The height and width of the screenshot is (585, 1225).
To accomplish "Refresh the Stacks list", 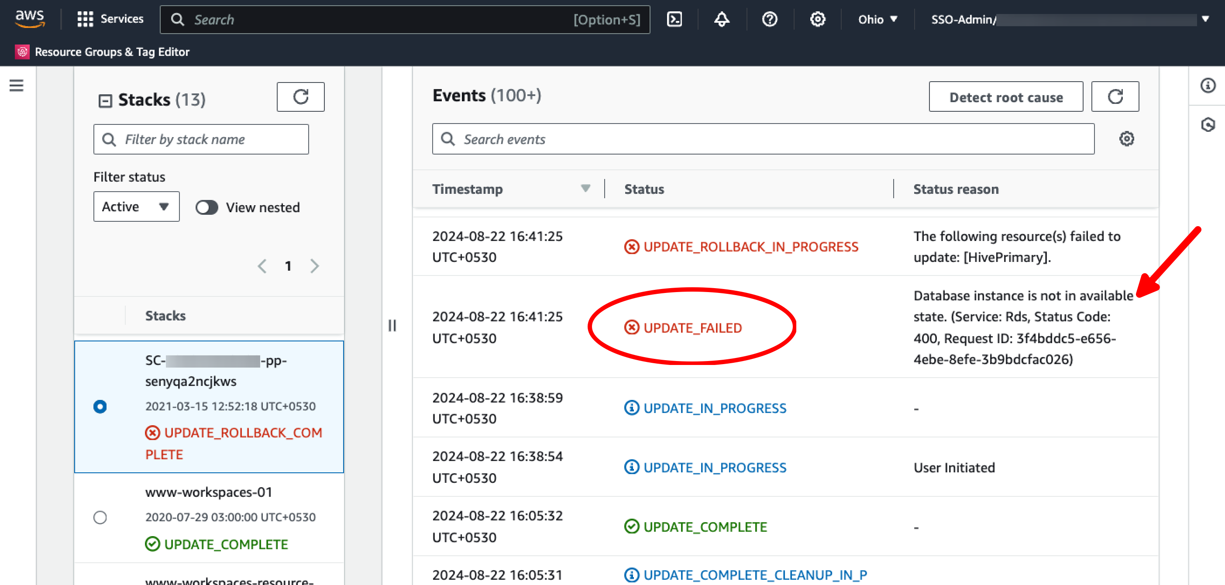I will click(300, 97).
